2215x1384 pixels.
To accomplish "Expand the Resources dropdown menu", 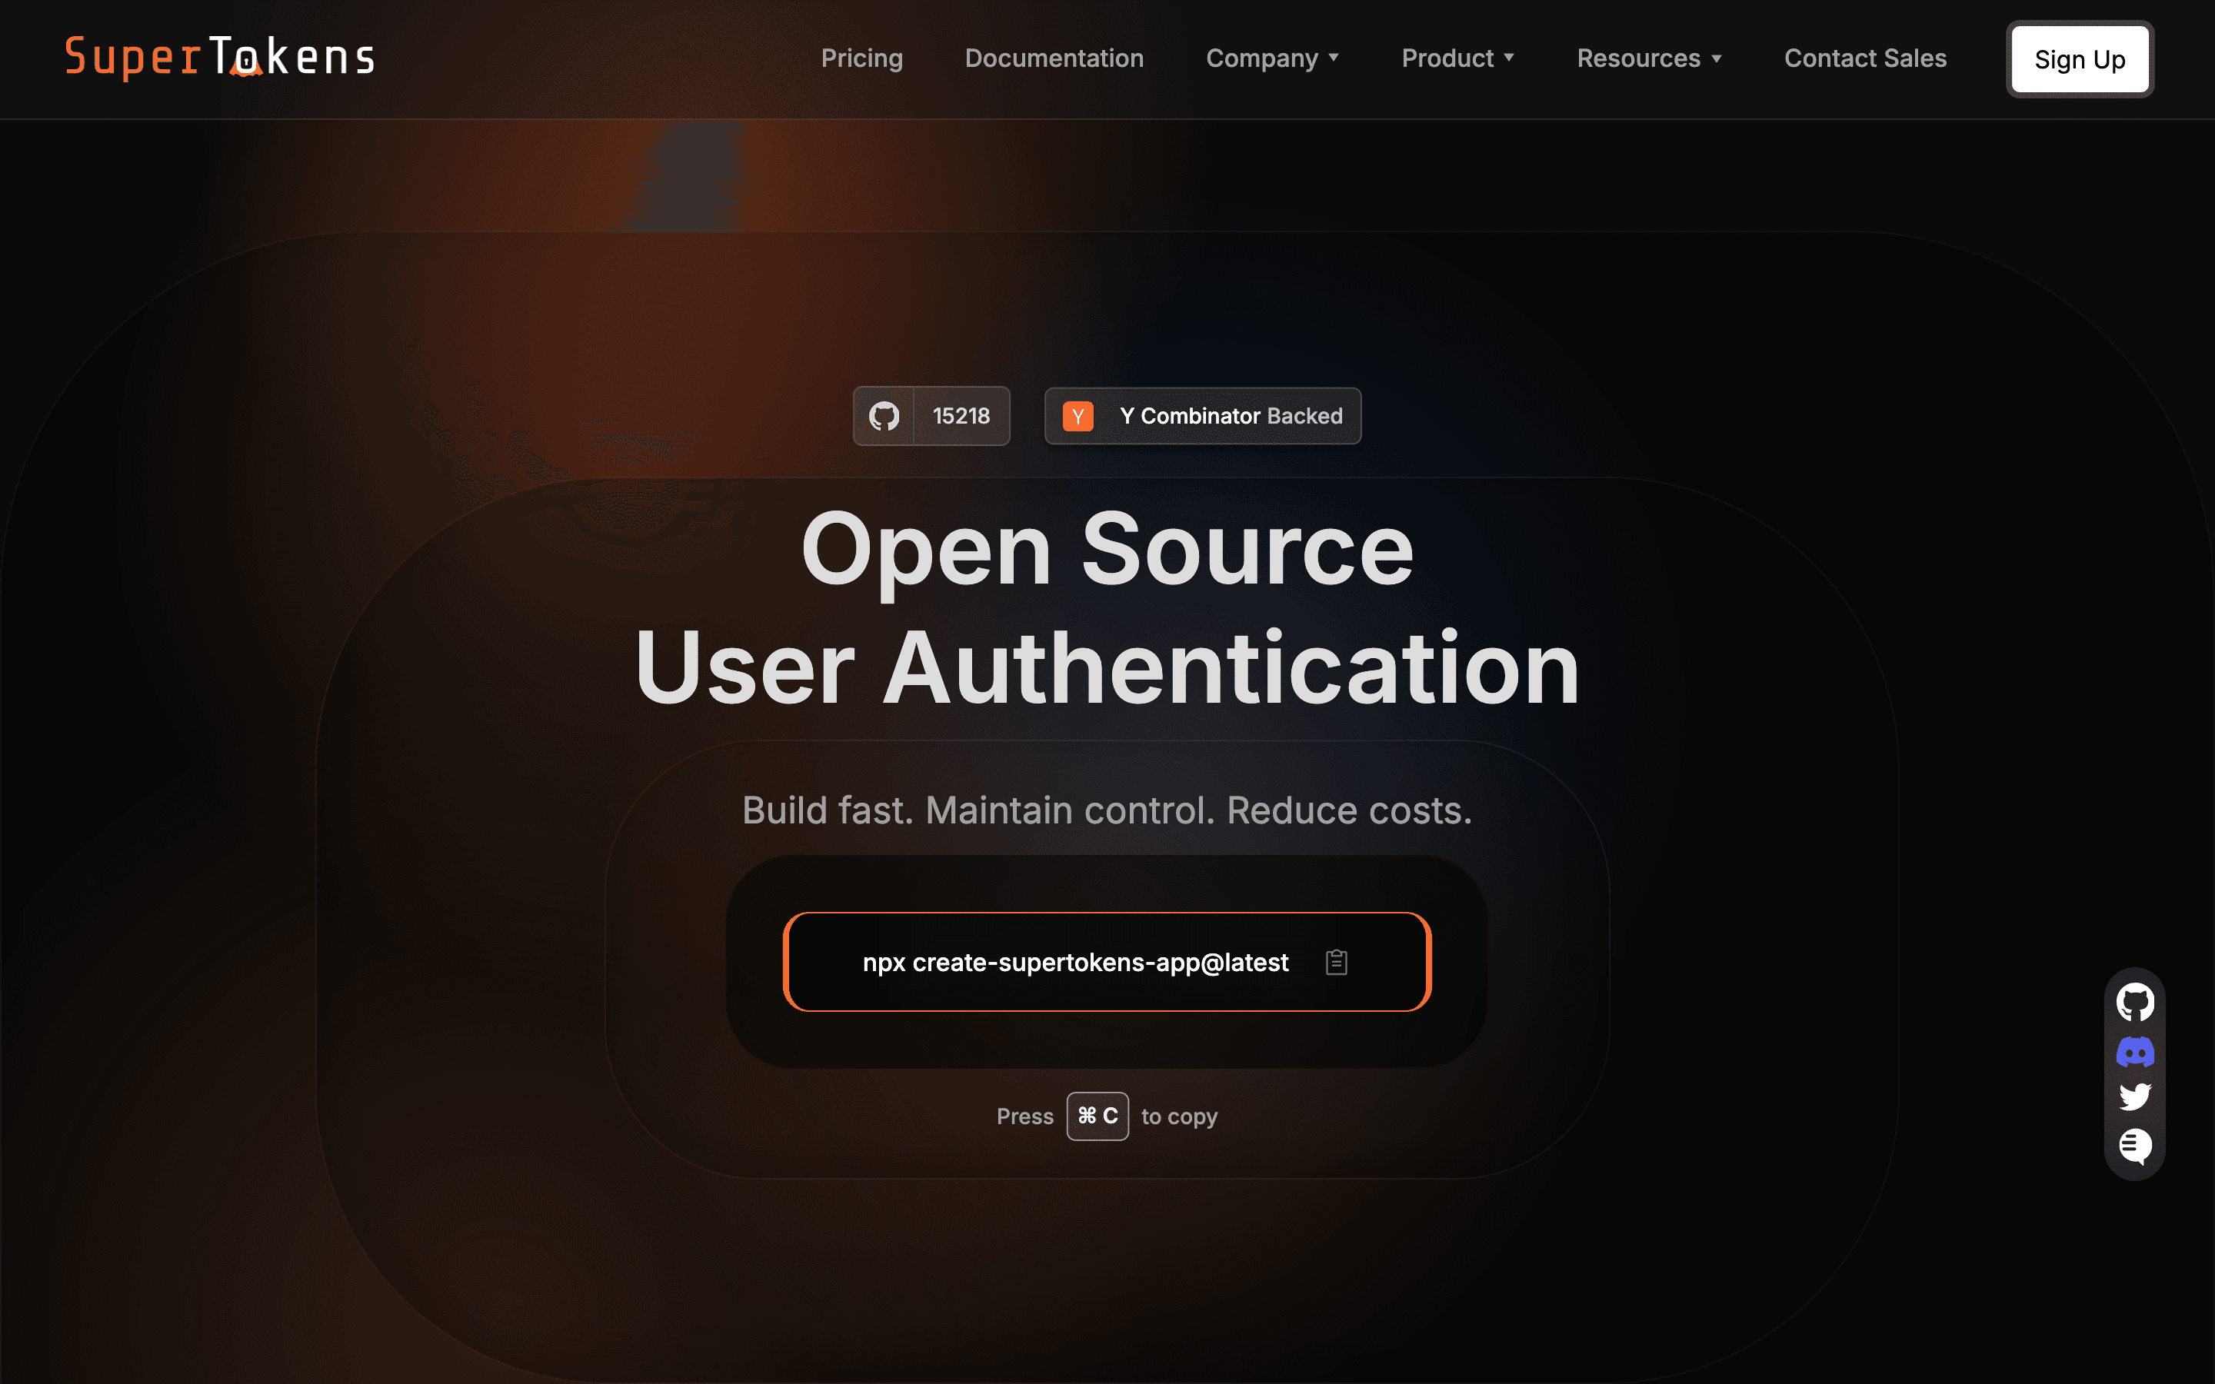I will (1650, 58).
